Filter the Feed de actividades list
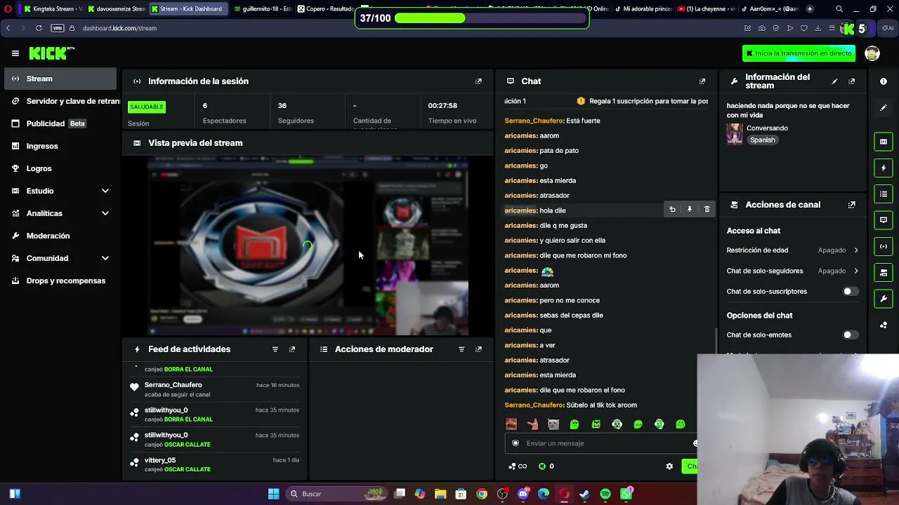The height and width of the screenshot is (505, 899). click(x=275, y=349)
